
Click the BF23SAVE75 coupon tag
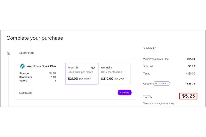click(x=160, y=84)
